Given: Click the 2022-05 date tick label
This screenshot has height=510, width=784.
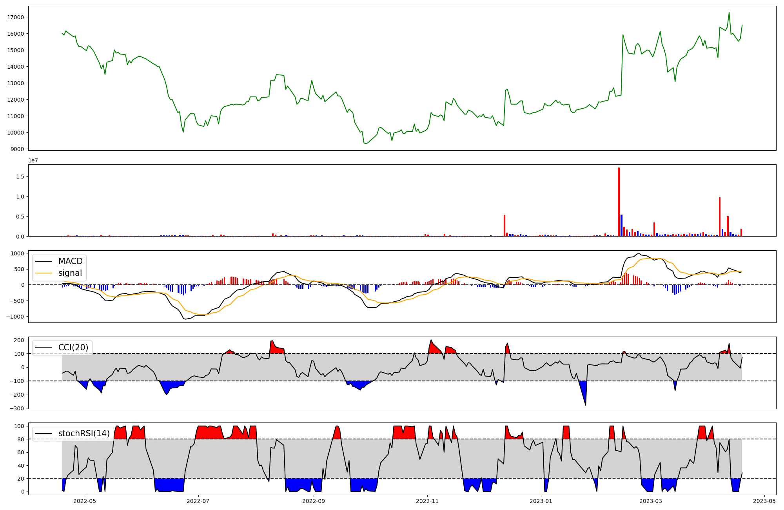Looking at the screenshot, I should 84,501.
